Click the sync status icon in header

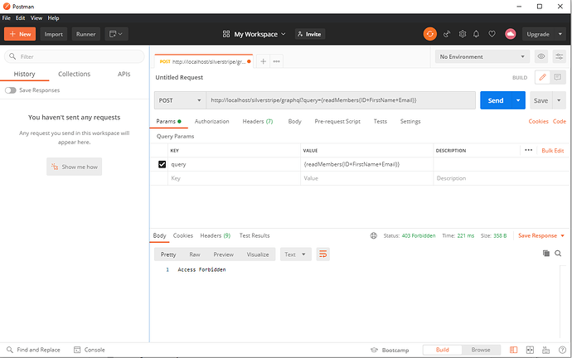click(x=429, y=34)
